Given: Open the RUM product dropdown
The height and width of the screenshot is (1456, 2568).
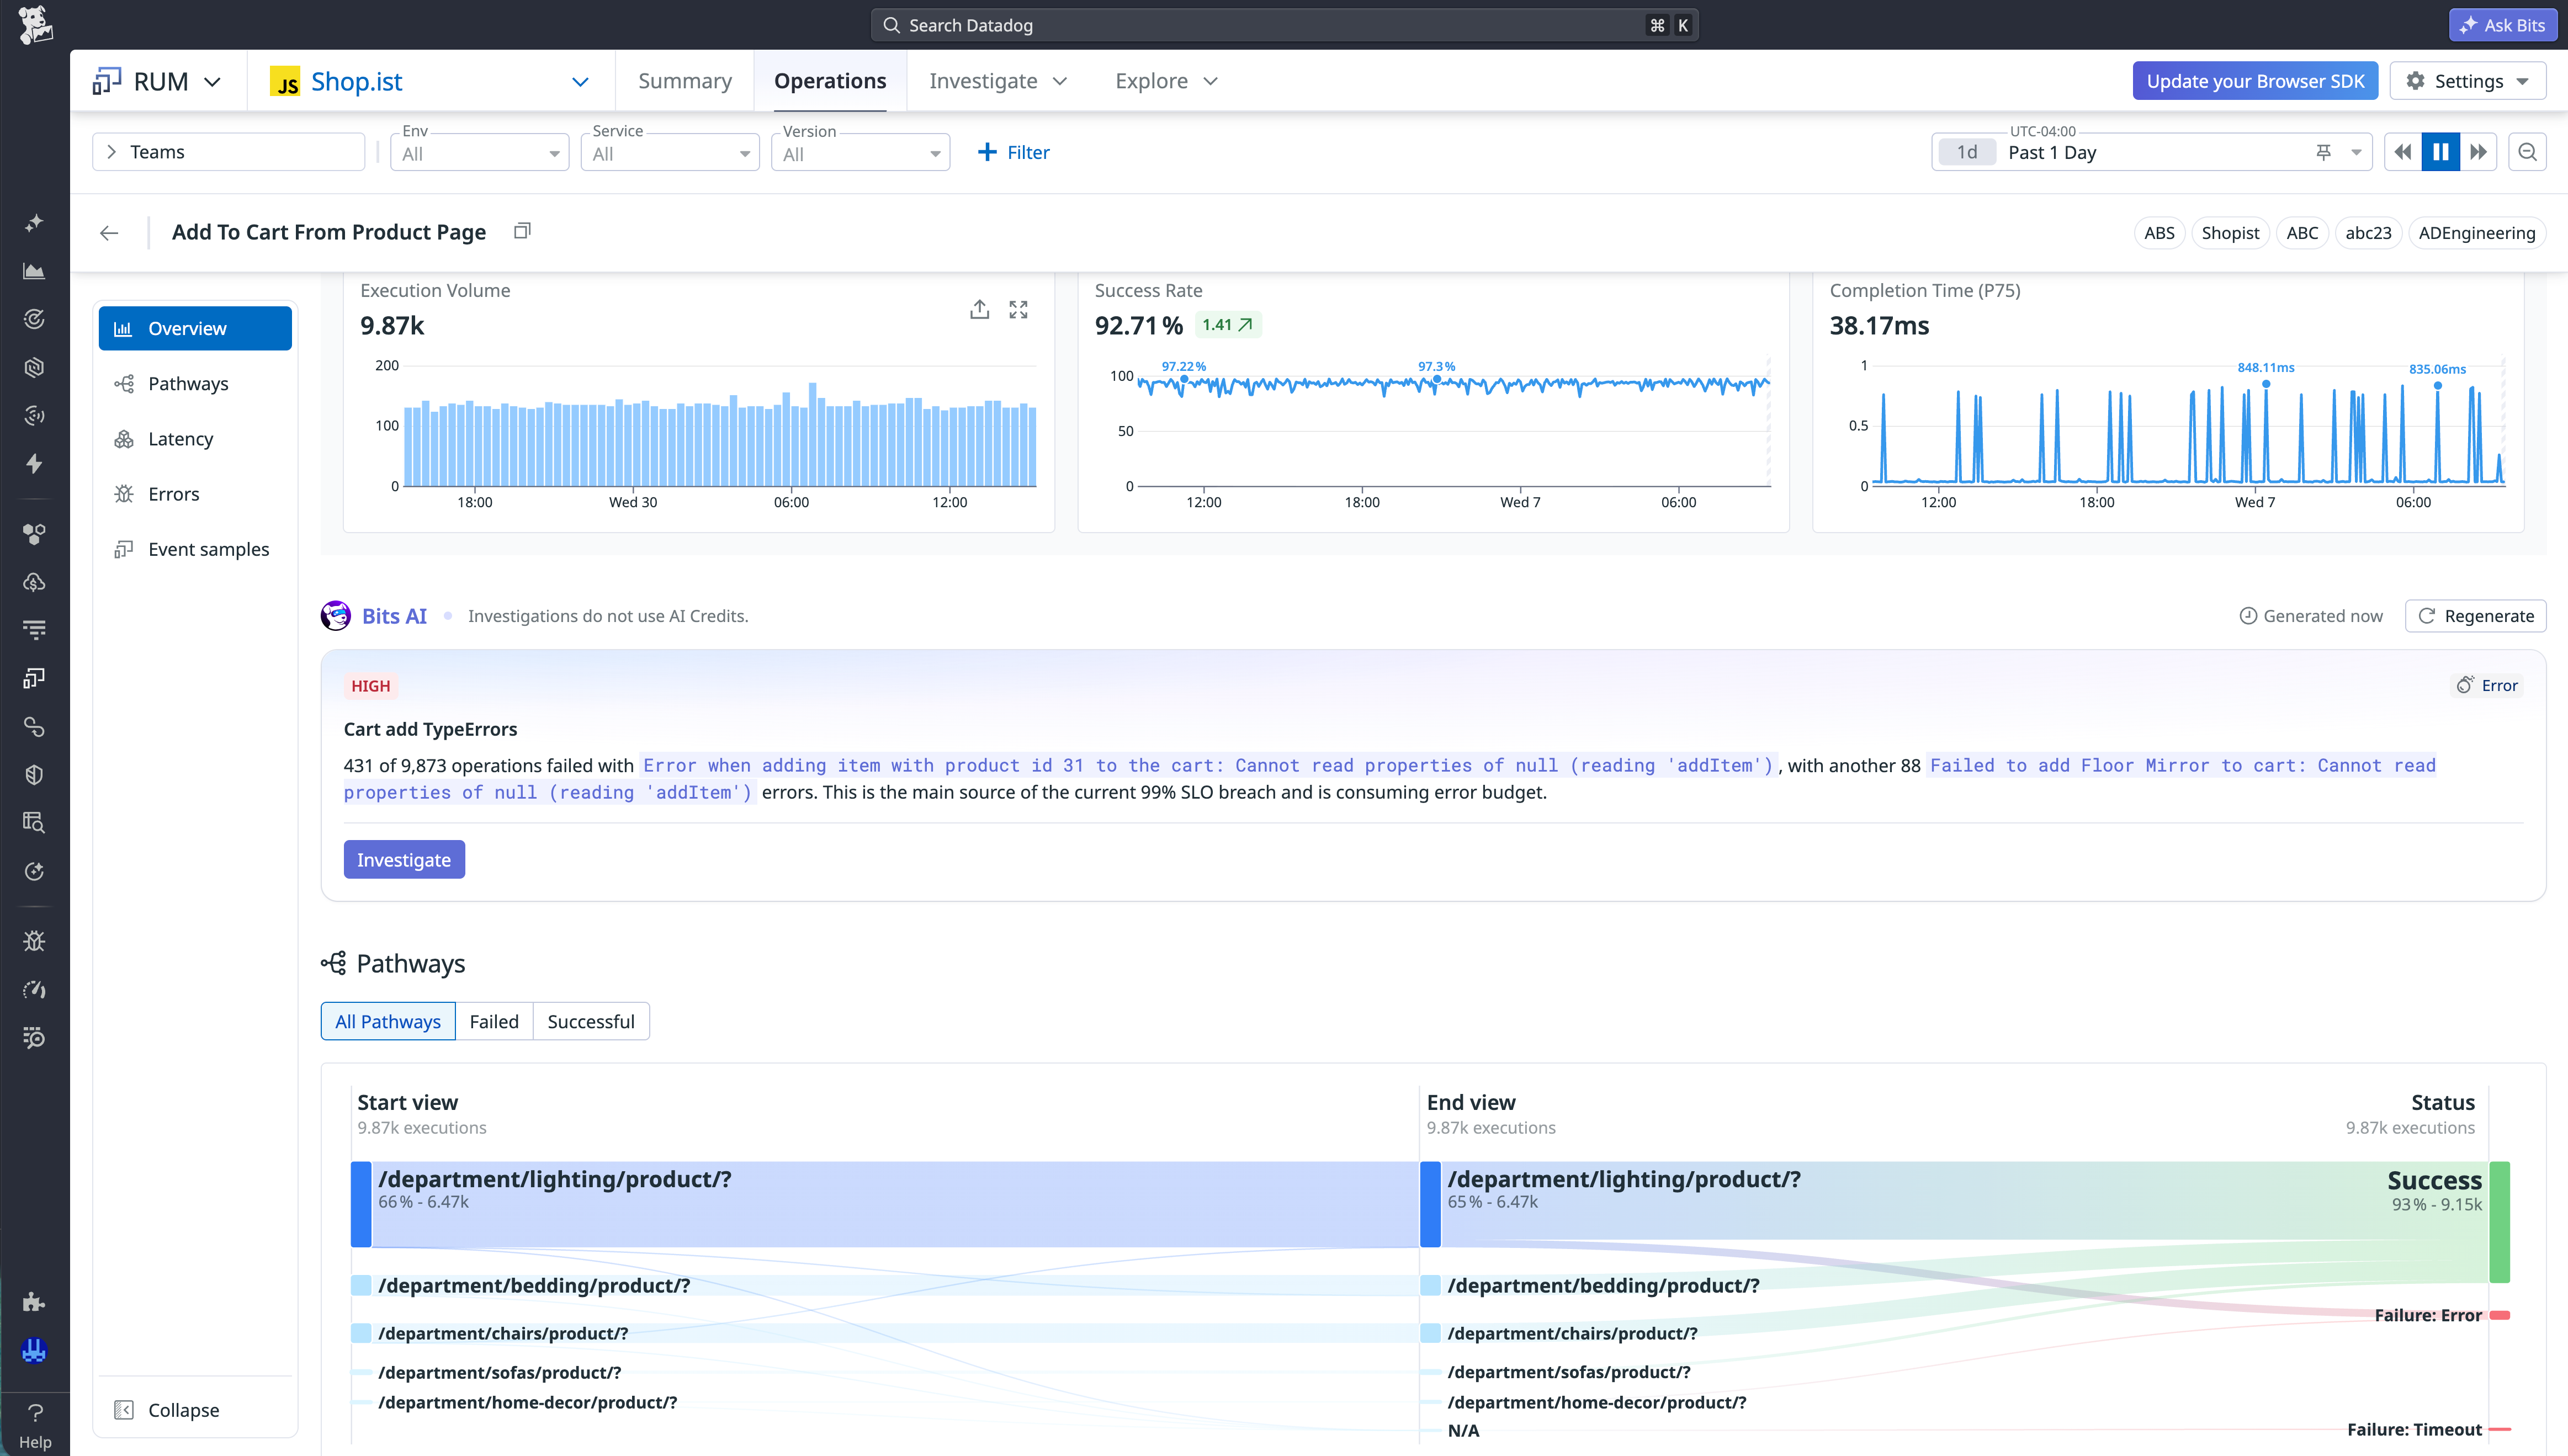Looking at the screenshot, I should coord(157,81).
